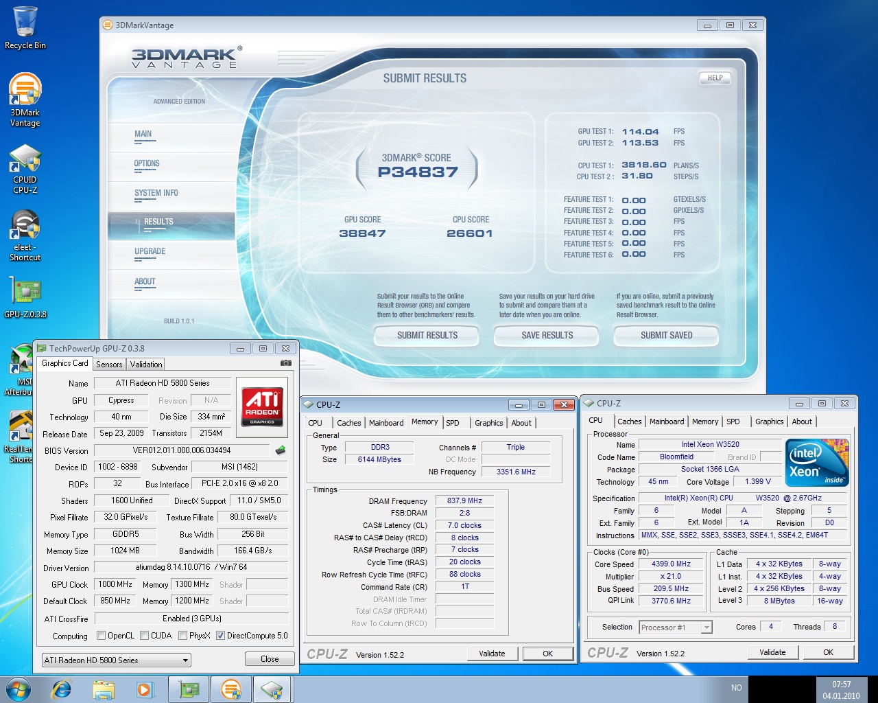Open the Windows Start orb

(18, 689)
